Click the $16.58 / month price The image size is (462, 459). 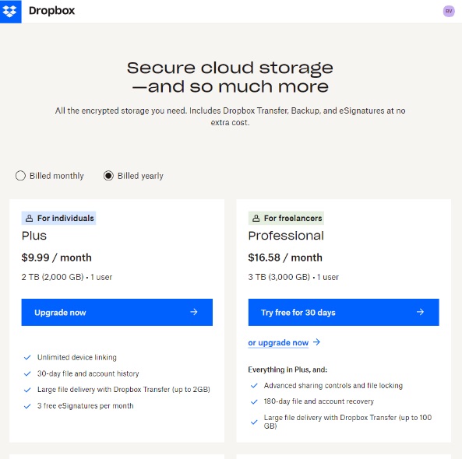coord(285,258)
